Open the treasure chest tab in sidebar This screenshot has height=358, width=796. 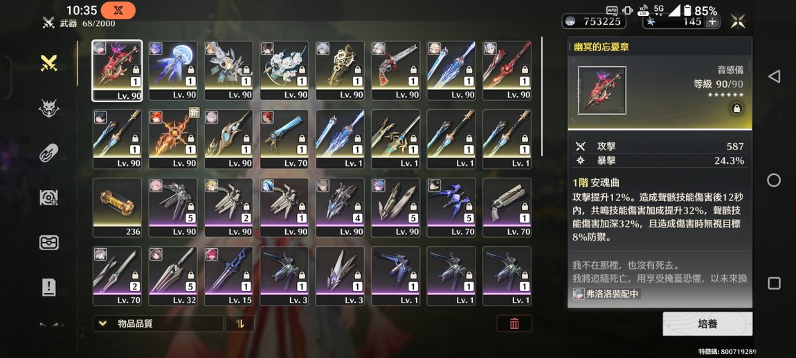(48, 243)
